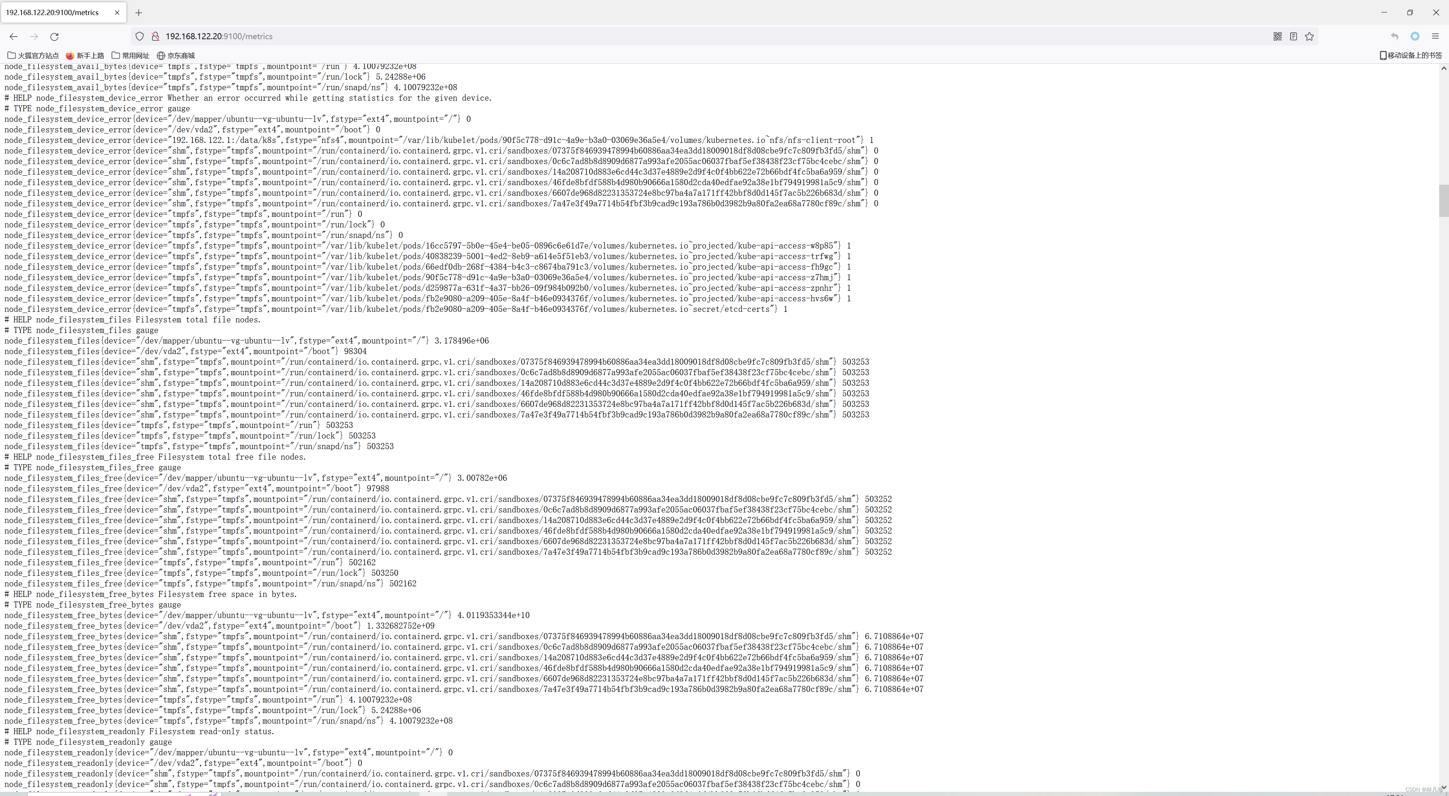Reload the metrics page
This screenshot has height=796, width=1449.
tap(55, 37)
